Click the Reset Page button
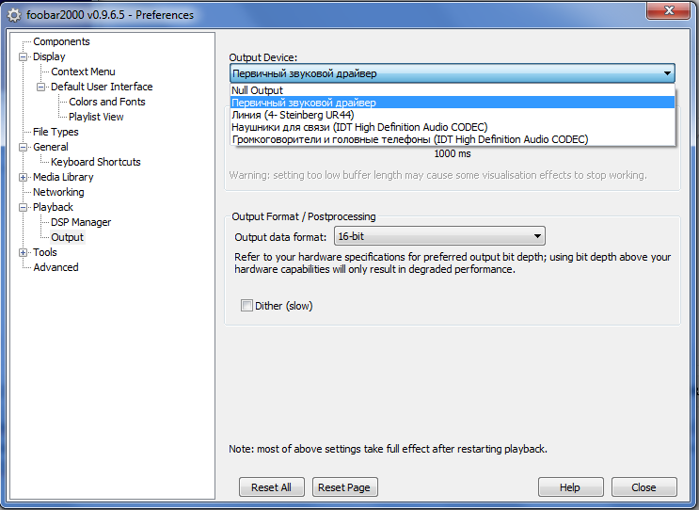Screen dimensions: 699x510 point(344,487)
